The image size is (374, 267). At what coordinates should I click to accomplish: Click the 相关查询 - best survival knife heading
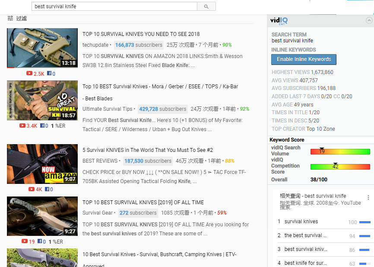313,196
